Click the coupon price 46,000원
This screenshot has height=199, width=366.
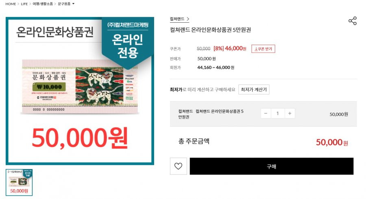(x=235, y=48)
